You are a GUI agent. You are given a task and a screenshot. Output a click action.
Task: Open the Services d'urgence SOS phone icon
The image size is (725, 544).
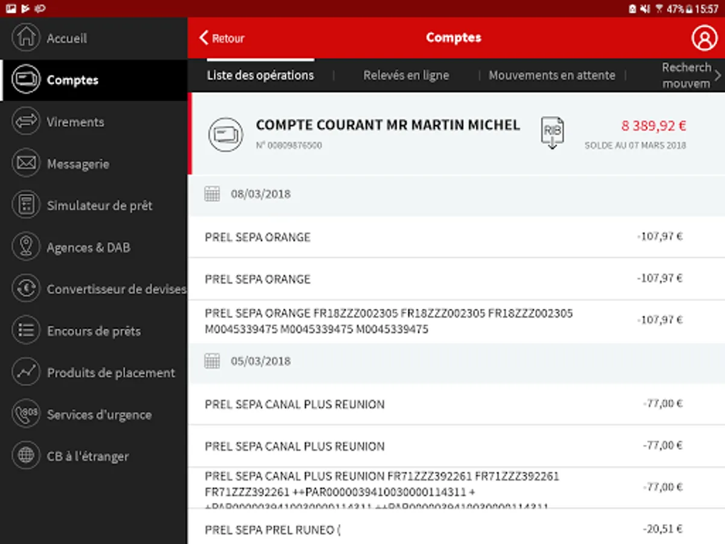[25, 414]
